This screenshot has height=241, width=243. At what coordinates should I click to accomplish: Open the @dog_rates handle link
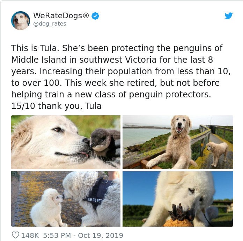pyautogui.click(x=50, y=24)
